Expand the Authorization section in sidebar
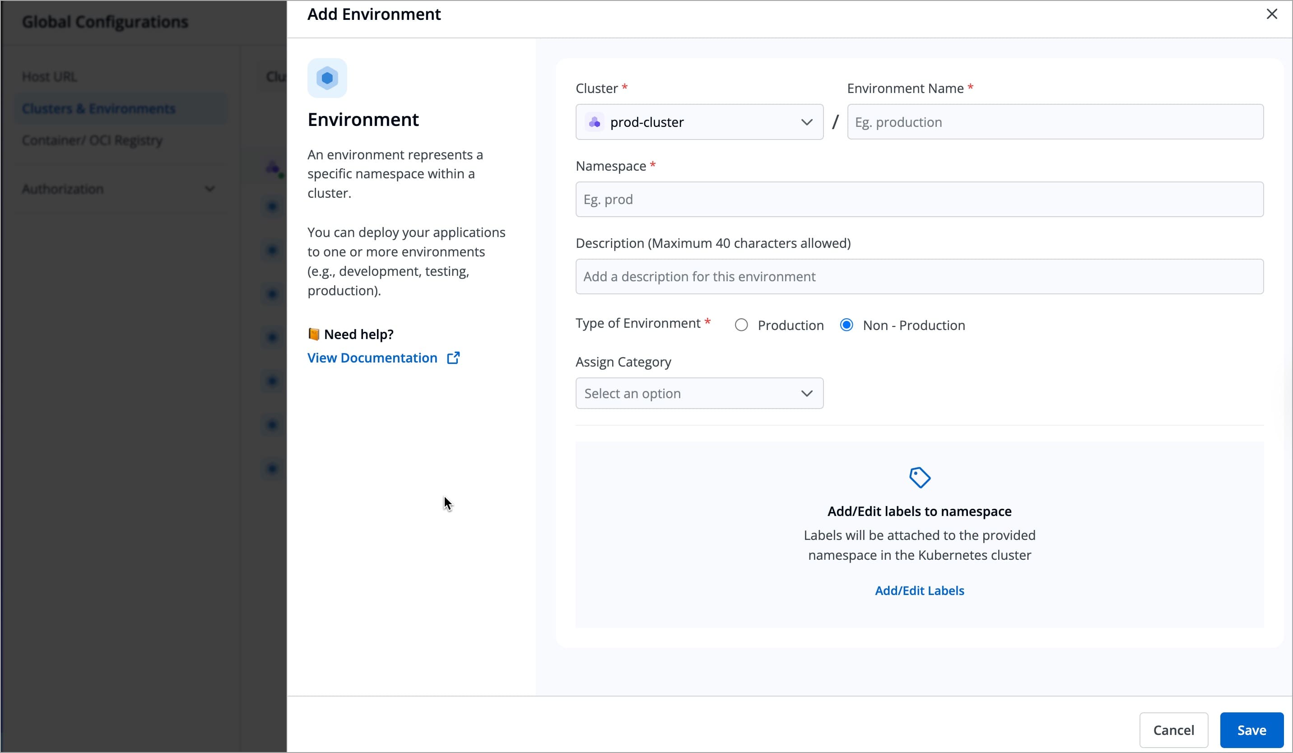 click(118, 189)
